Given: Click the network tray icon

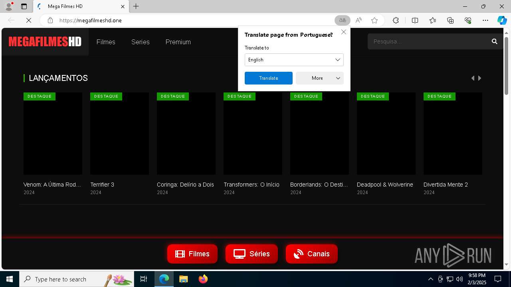Looking at the screenshot, I should tap(450, 279).
